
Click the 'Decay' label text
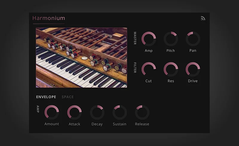pyautogui.click(x=97, y=124)
